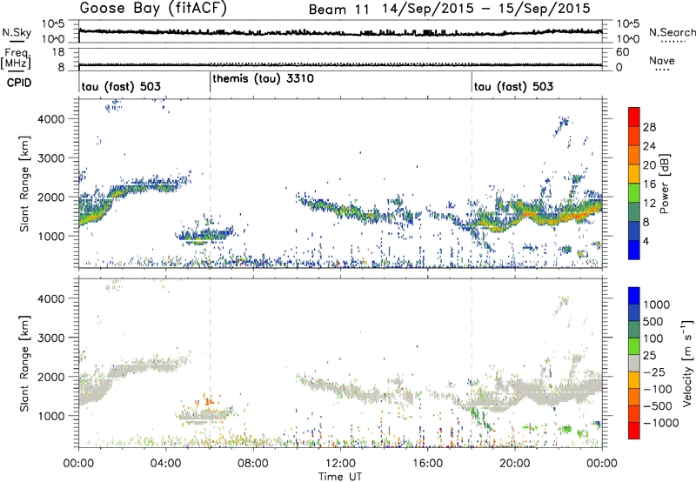Screen dimensions: 696x482
Task: Click the noise trace in the N.Sky panel
Action: pos(340,32)
